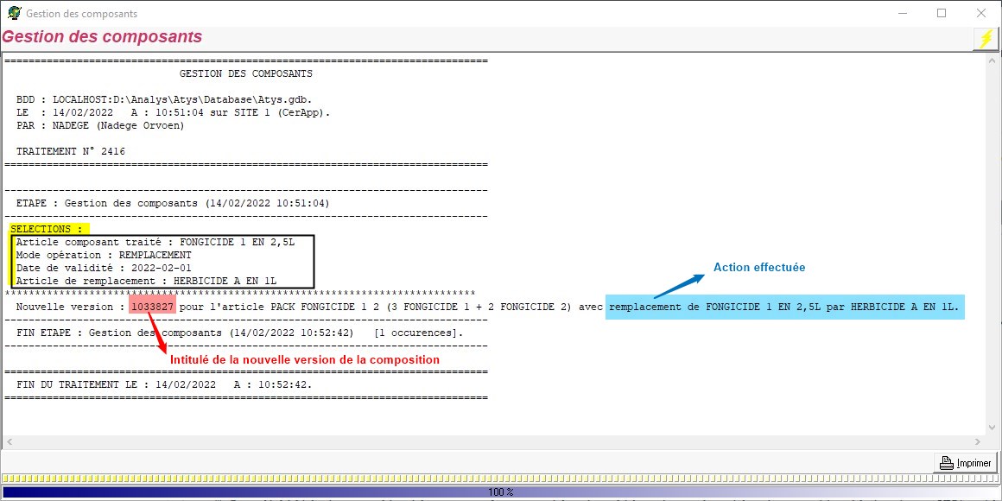Viewport: 1002px width, 501px height.
Task: Click the TRAITEMENT N° 2416 line
Action: (71, 151)
